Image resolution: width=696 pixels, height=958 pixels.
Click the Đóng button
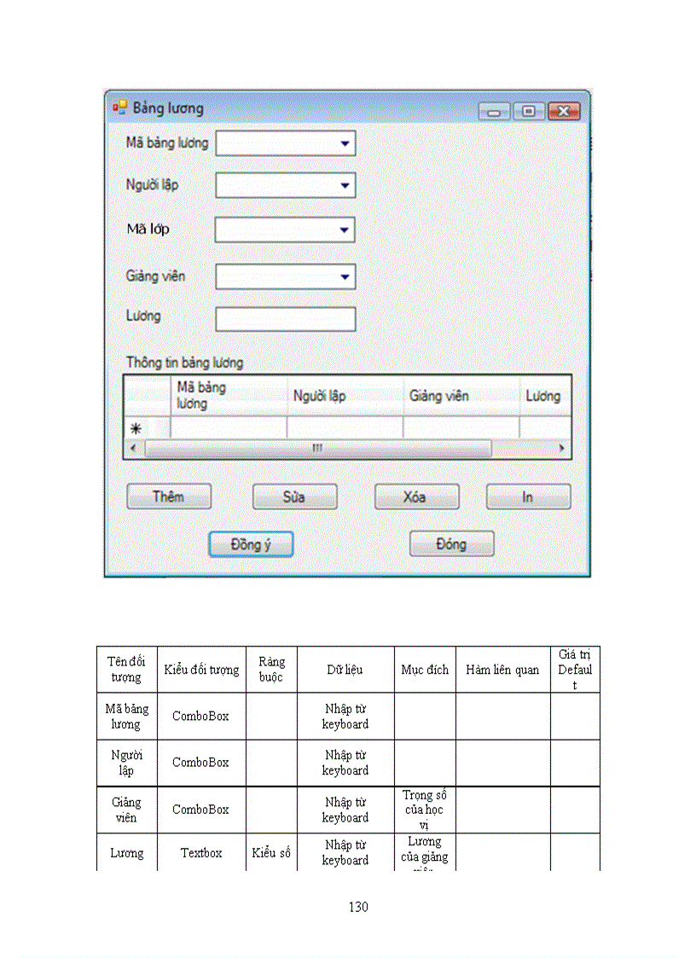[x=451, y=543]
